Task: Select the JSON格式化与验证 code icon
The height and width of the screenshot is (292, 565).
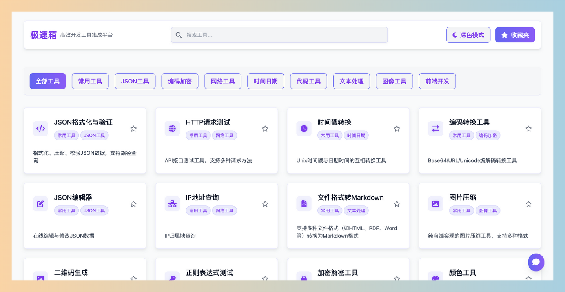Action: click(x=40, y=129)
